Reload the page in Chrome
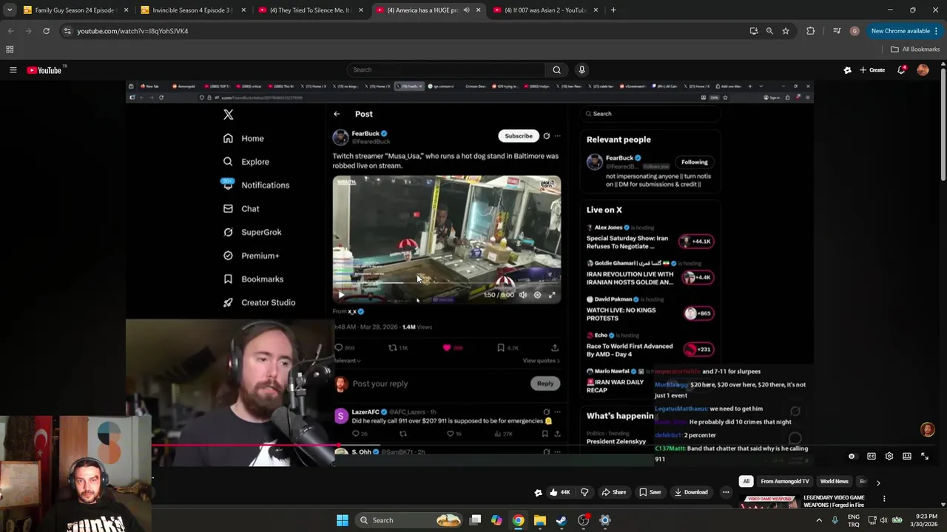 click(x=46, y=31)
